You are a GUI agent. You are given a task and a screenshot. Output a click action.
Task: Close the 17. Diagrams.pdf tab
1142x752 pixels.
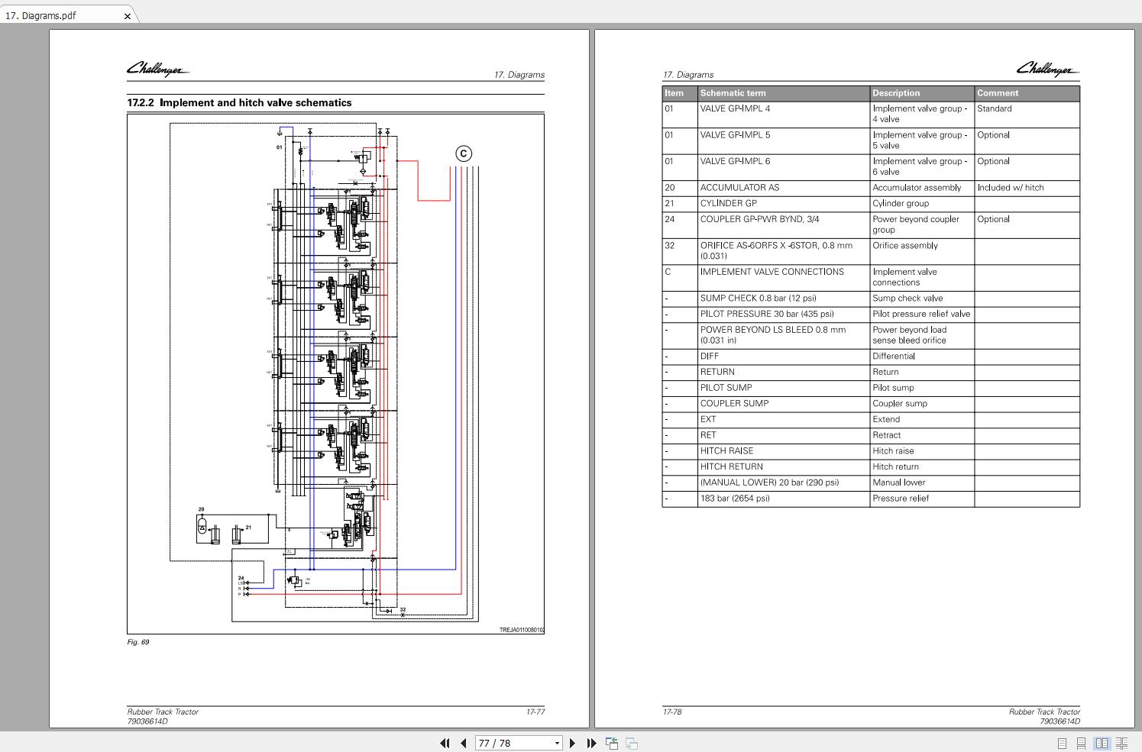[128, 15]
